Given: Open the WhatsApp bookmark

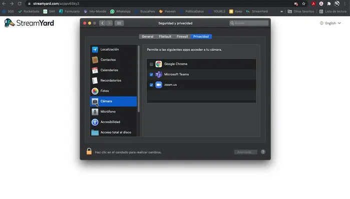Looking at the screenshot, I should point(120,12).
